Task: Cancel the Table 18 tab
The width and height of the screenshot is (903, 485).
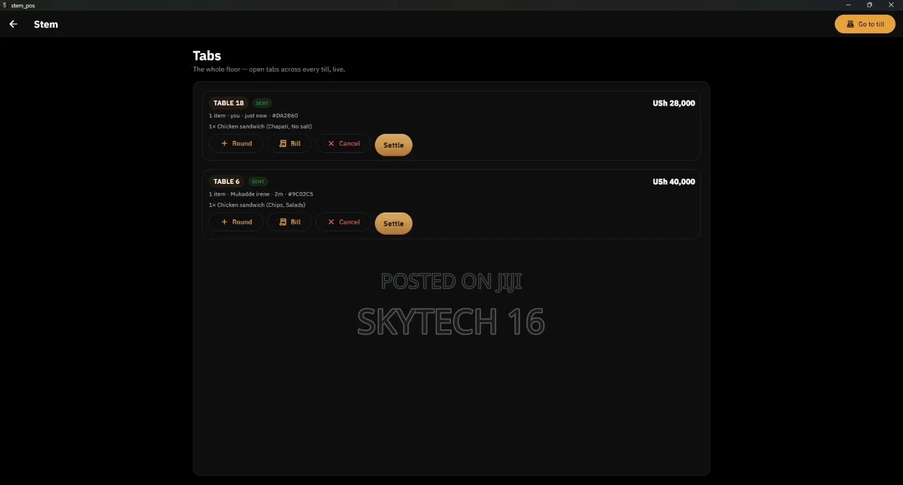Action: (343, 143)
